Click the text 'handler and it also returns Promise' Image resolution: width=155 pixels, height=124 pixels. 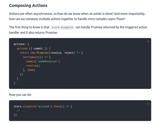pos(33,33)
